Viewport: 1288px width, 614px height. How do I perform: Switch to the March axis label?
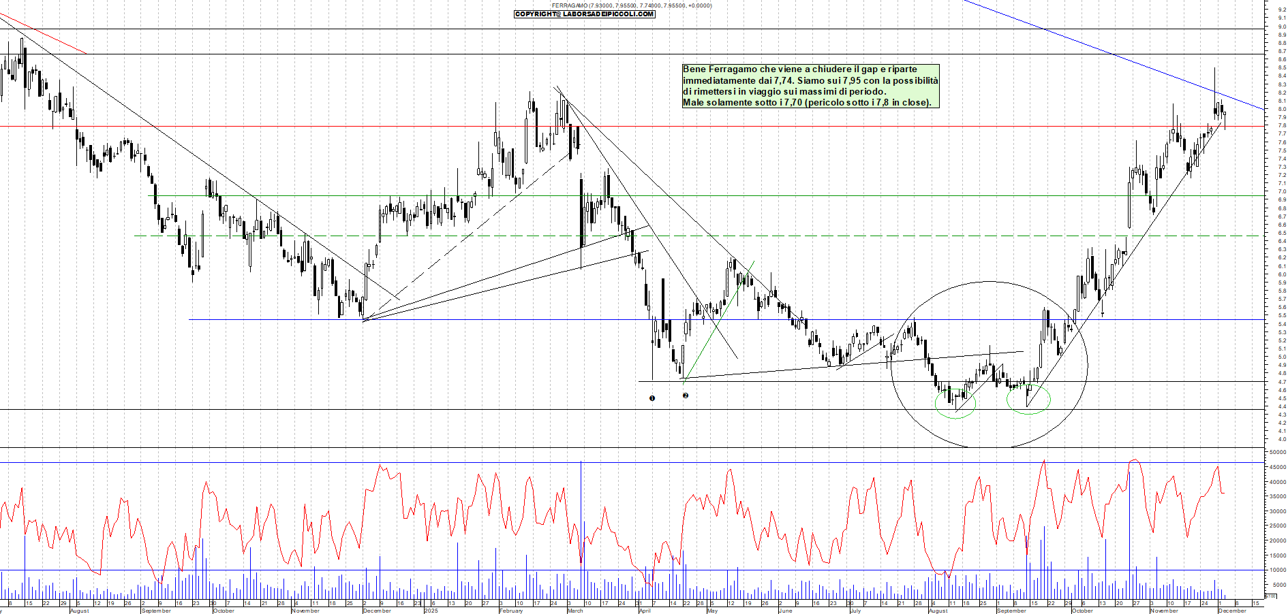(576, 611)
